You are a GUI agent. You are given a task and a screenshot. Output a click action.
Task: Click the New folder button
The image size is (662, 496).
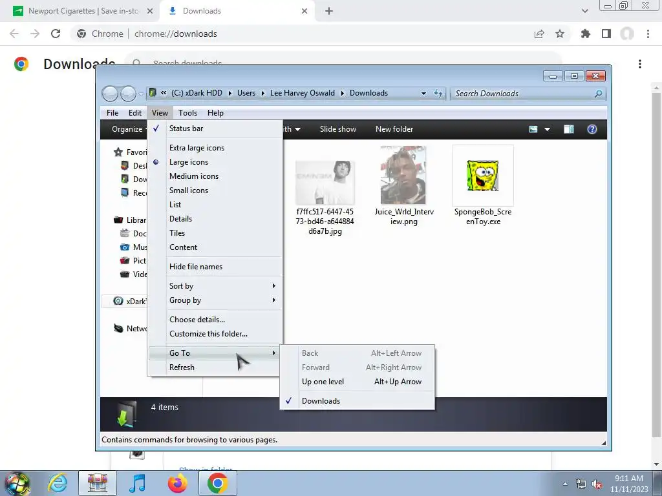point(394,129)
